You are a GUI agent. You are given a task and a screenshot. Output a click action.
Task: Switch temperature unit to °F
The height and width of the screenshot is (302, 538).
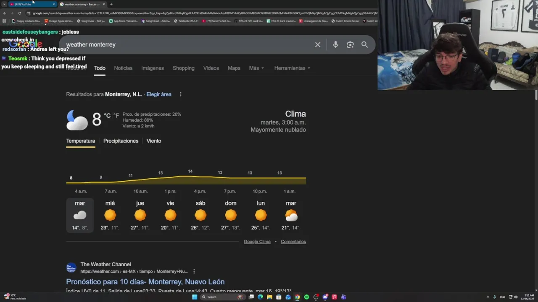click(x=116, y=115)
